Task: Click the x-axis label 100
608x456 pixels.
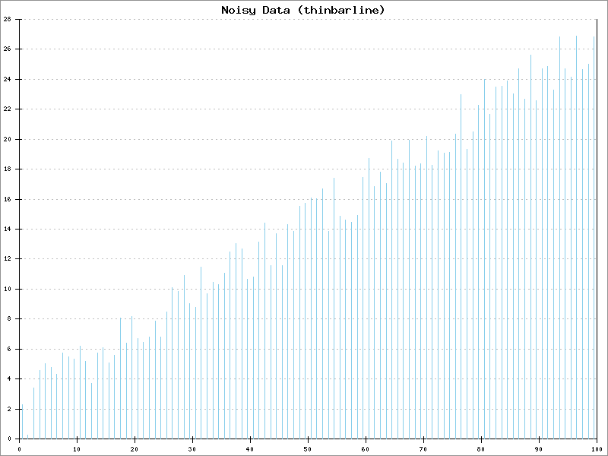Action: [x=595, y=449]
